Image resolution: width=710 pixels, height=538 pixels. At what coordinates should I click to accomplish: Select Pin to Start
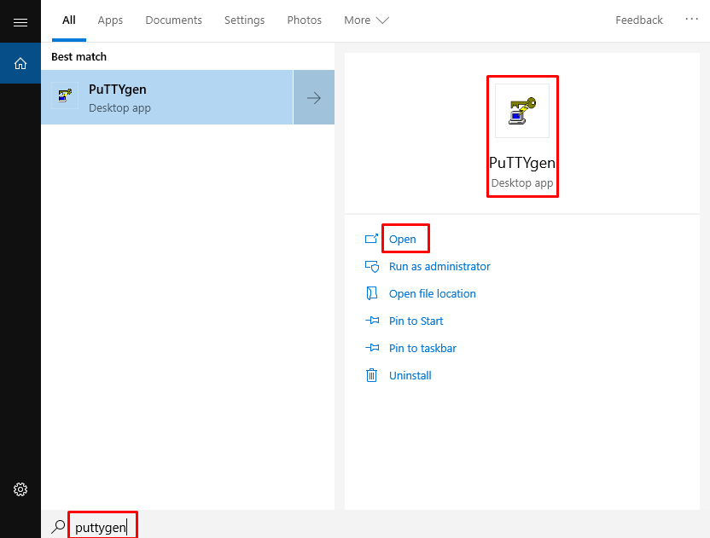pos(416,321)
